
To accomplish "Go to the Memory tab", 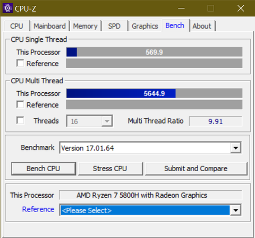I will coord(86,26).
